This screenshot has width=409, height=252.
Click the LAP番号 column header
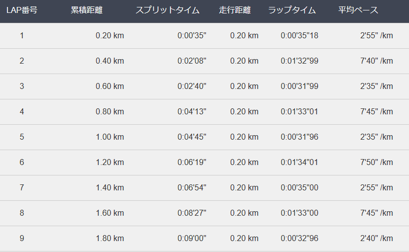22,10
